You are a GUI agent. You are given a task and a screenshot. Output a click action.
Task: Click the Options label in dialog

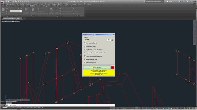(x=86, y=37)
